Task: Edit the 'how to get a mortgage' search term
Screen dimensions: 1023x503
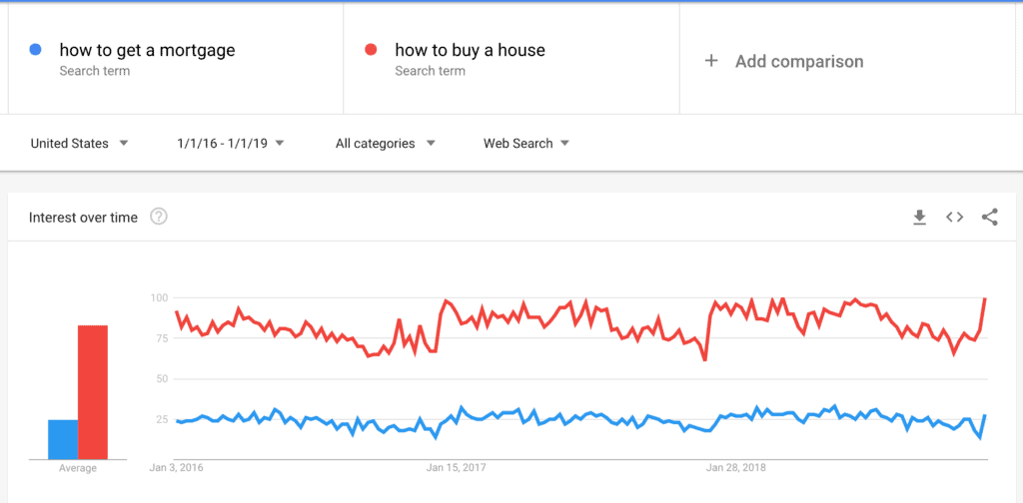Action: point(148,50)
